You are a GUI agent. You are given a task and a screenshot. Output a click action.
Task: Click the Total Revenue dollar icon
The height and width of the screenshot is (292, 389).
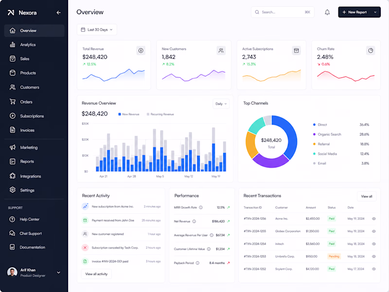tap(141, 51)
